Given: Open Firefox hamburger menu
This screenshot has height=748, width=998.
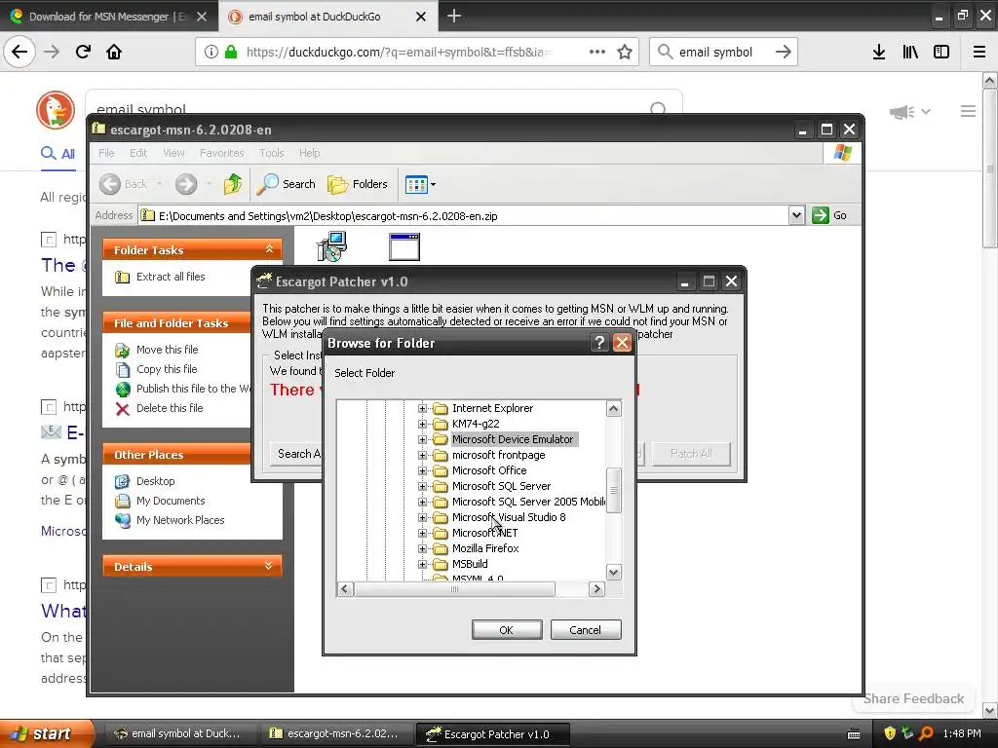Looking at the screenshot, I should [x=979, y=52].
